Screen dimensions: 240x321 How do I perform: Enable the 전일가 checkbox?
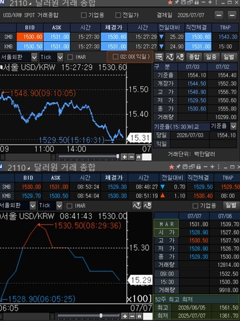click(x=117, y=15)
